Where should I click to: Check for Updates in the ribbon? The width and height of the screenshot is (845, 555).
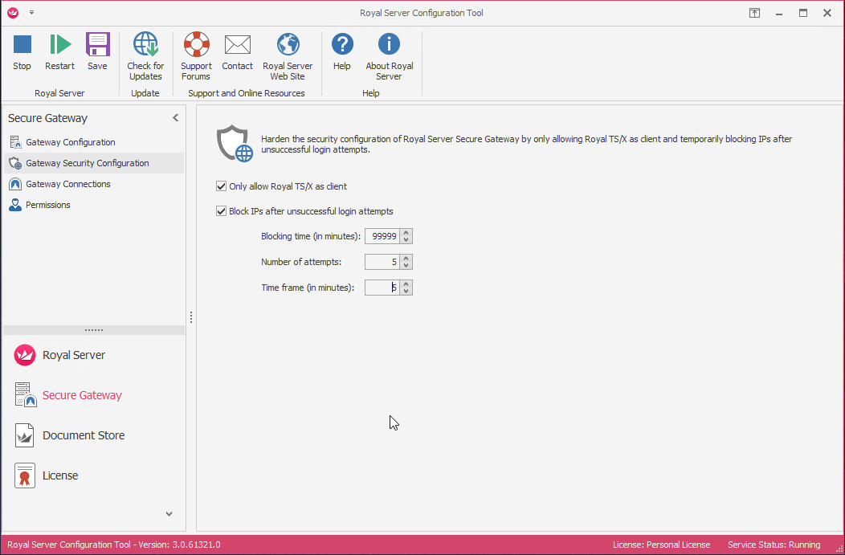pyautogui.click(x=145, y=56)
